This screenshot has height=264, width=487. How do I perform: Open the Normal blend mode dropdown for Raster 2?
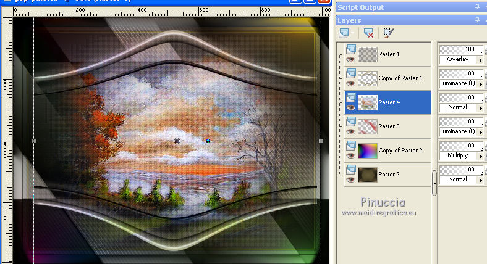(480, 180)
